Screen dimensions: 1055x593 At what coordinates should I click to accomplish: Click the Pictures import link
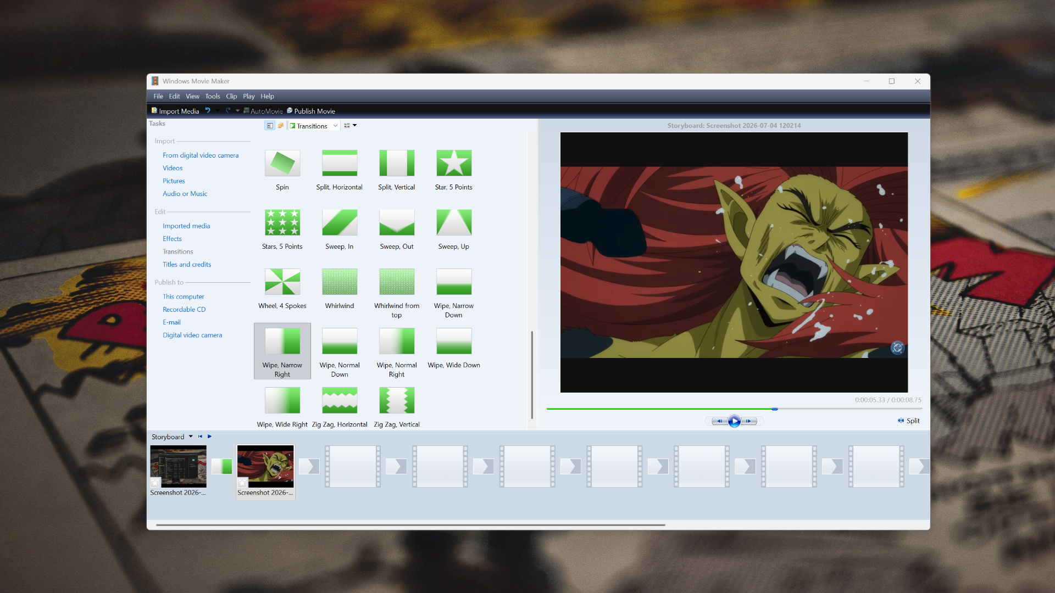(x=174, y=181)
